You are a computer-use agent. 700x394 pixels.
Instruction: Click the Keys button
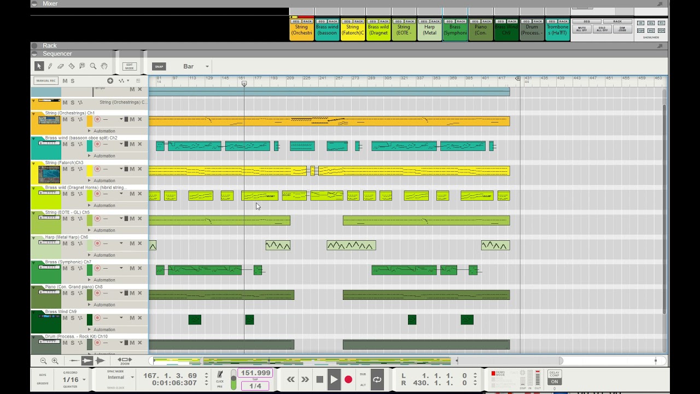click(x=43, y=375)
